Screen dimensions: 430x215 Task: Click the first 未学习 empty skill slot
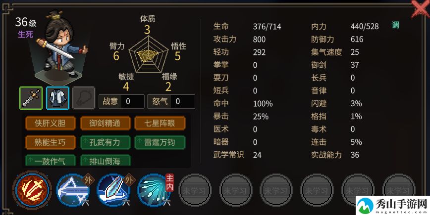pos(195,190)
